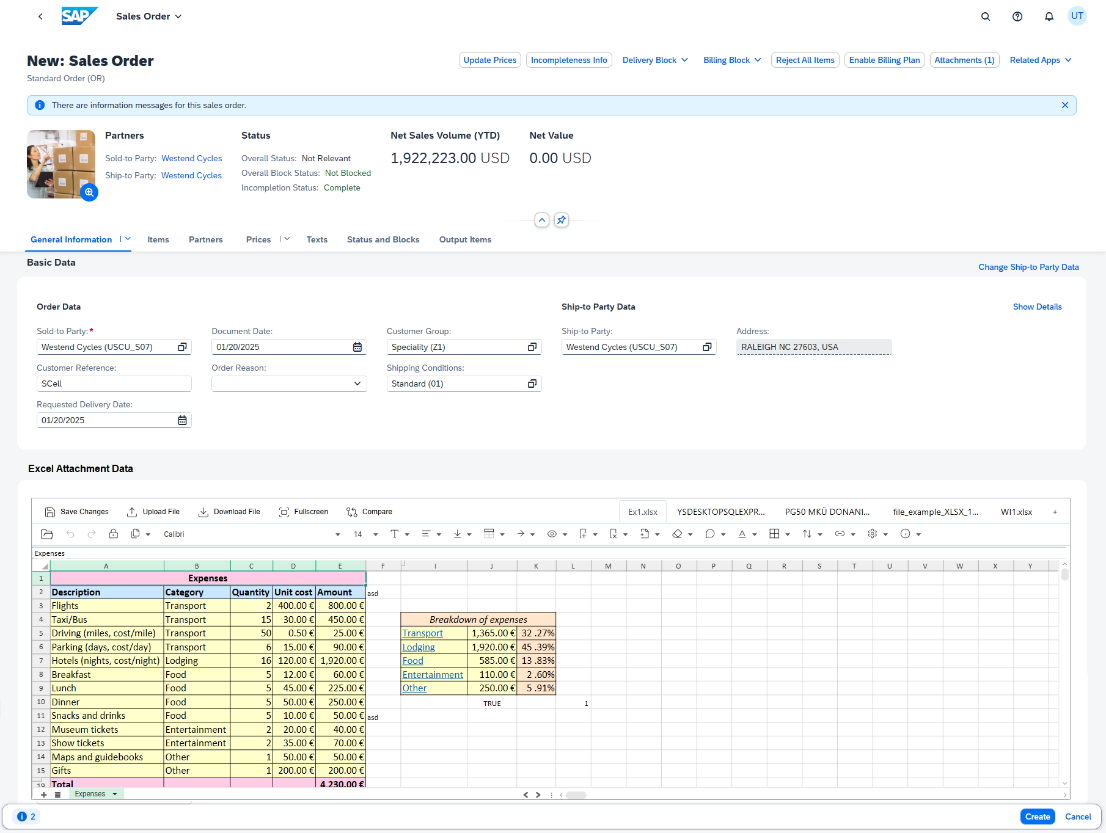Open the vertical alignment tool
The image size is (1106, 833).
[457, 534]
